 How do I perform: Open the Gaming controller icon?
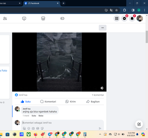[62, 18]
